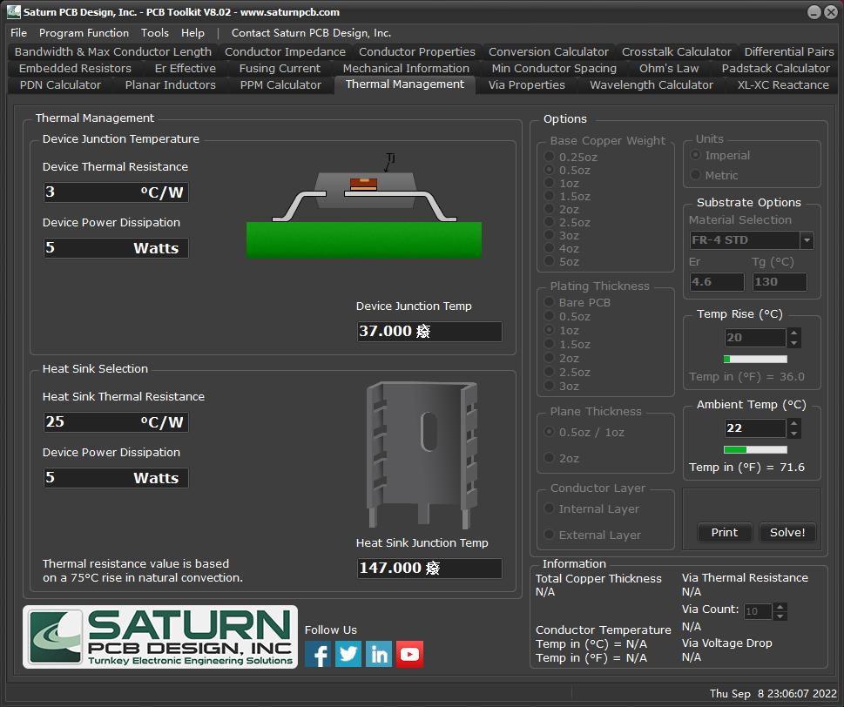Screen dimensions: 844x707
Task: Increase the Temp Rise value
Action: (x=793, y=333)
